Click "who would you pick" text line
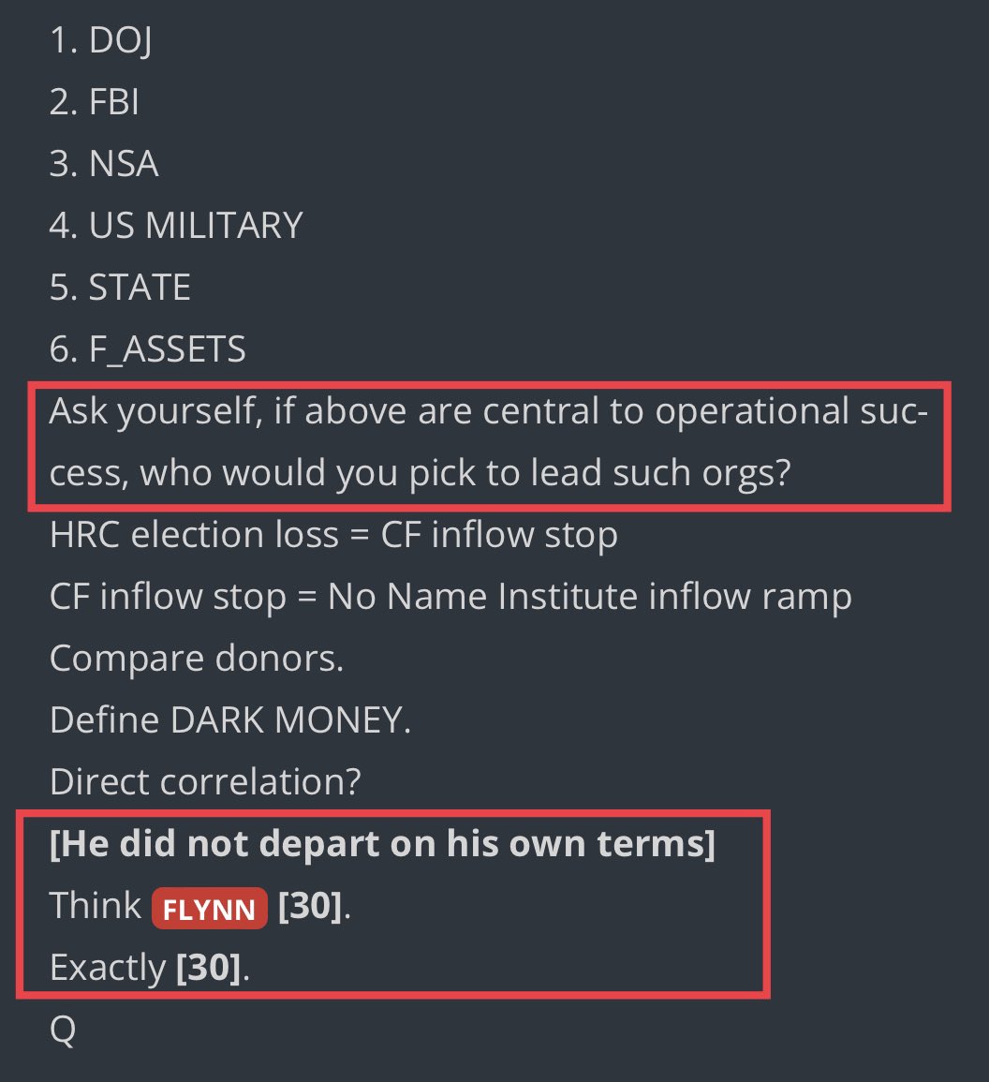 [x=421, y=473]
